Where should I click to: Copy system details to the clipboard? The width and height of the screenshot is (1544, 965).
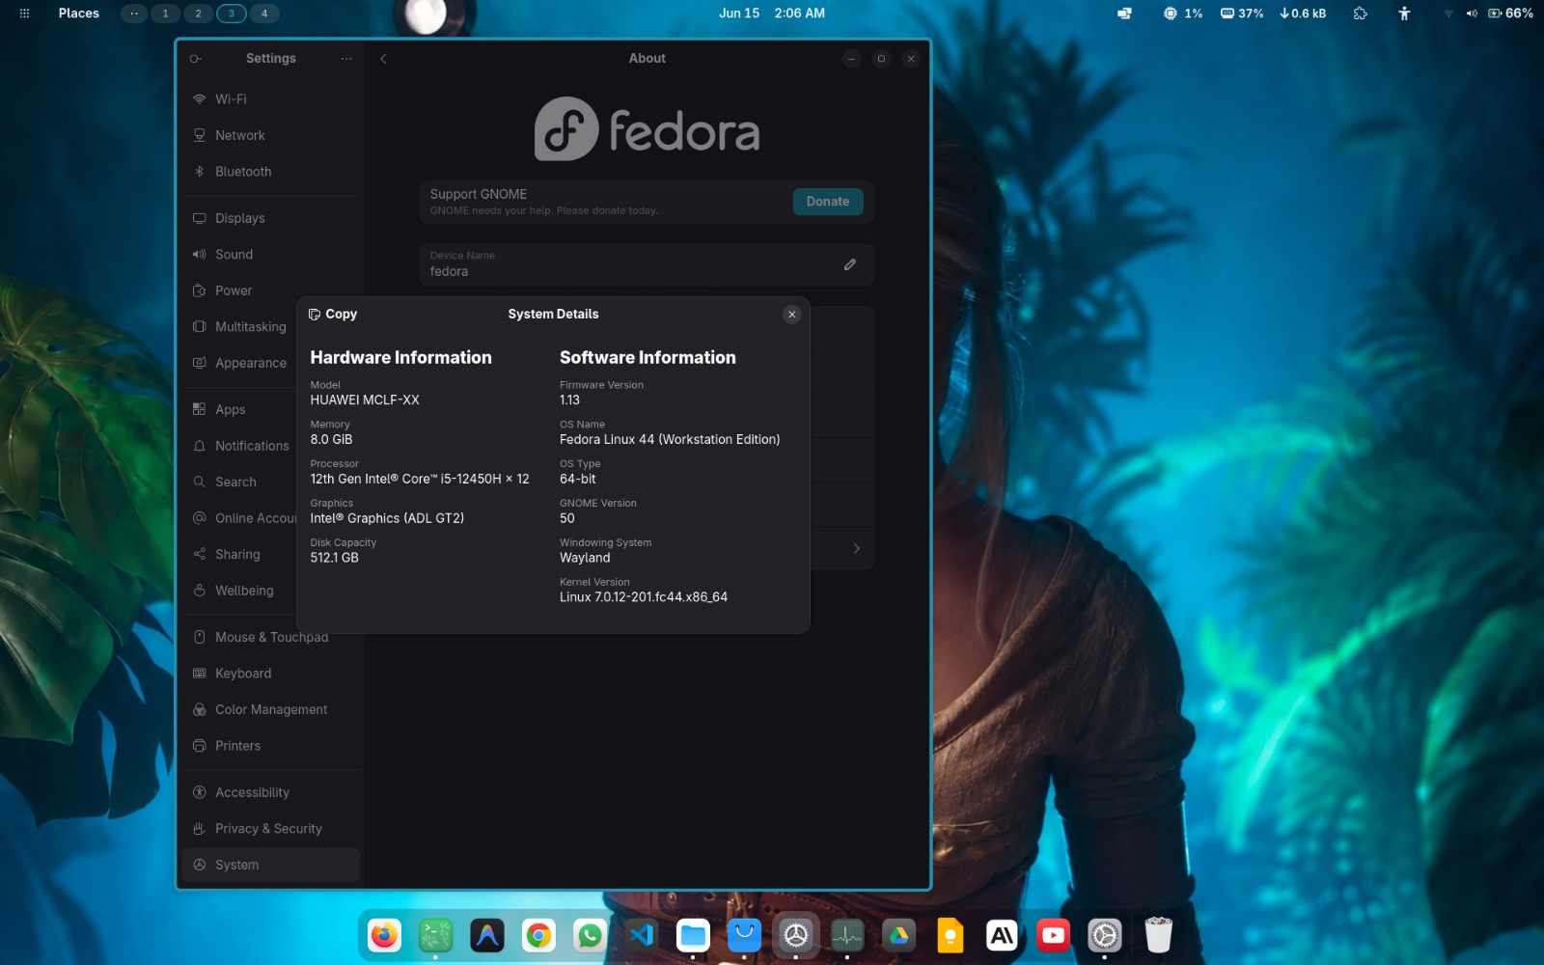(332, 315)
